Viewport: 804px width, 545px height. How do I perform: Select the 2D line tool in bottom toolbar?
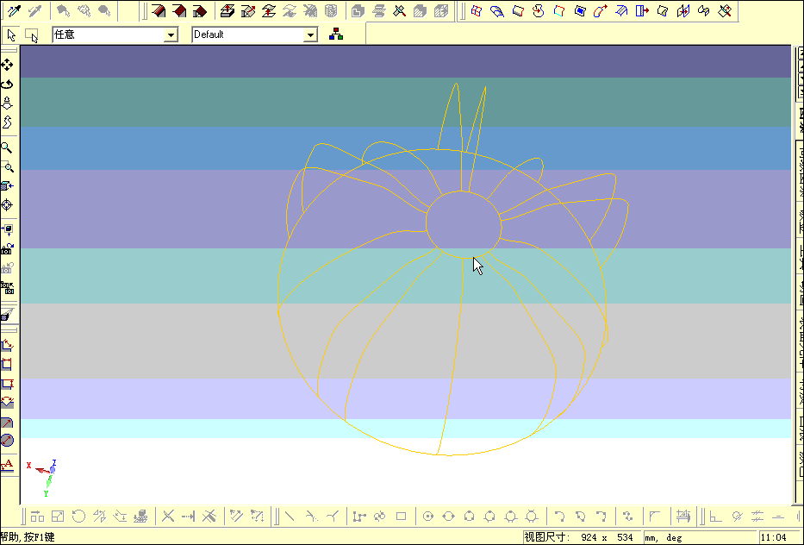point(290,517)
